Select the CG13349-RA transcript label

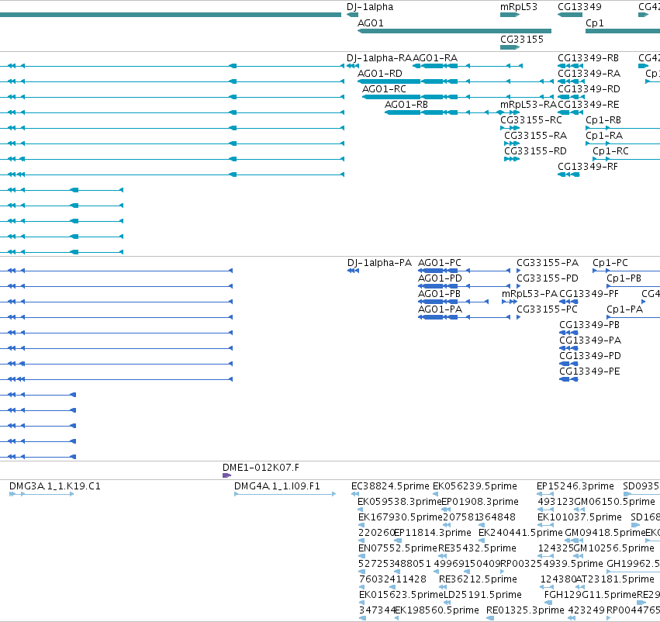pyautogui.click(x=589, y=73)
